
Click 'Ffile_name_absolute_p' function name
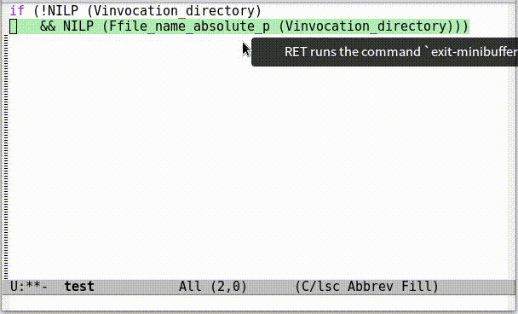(x=189, y=26)
